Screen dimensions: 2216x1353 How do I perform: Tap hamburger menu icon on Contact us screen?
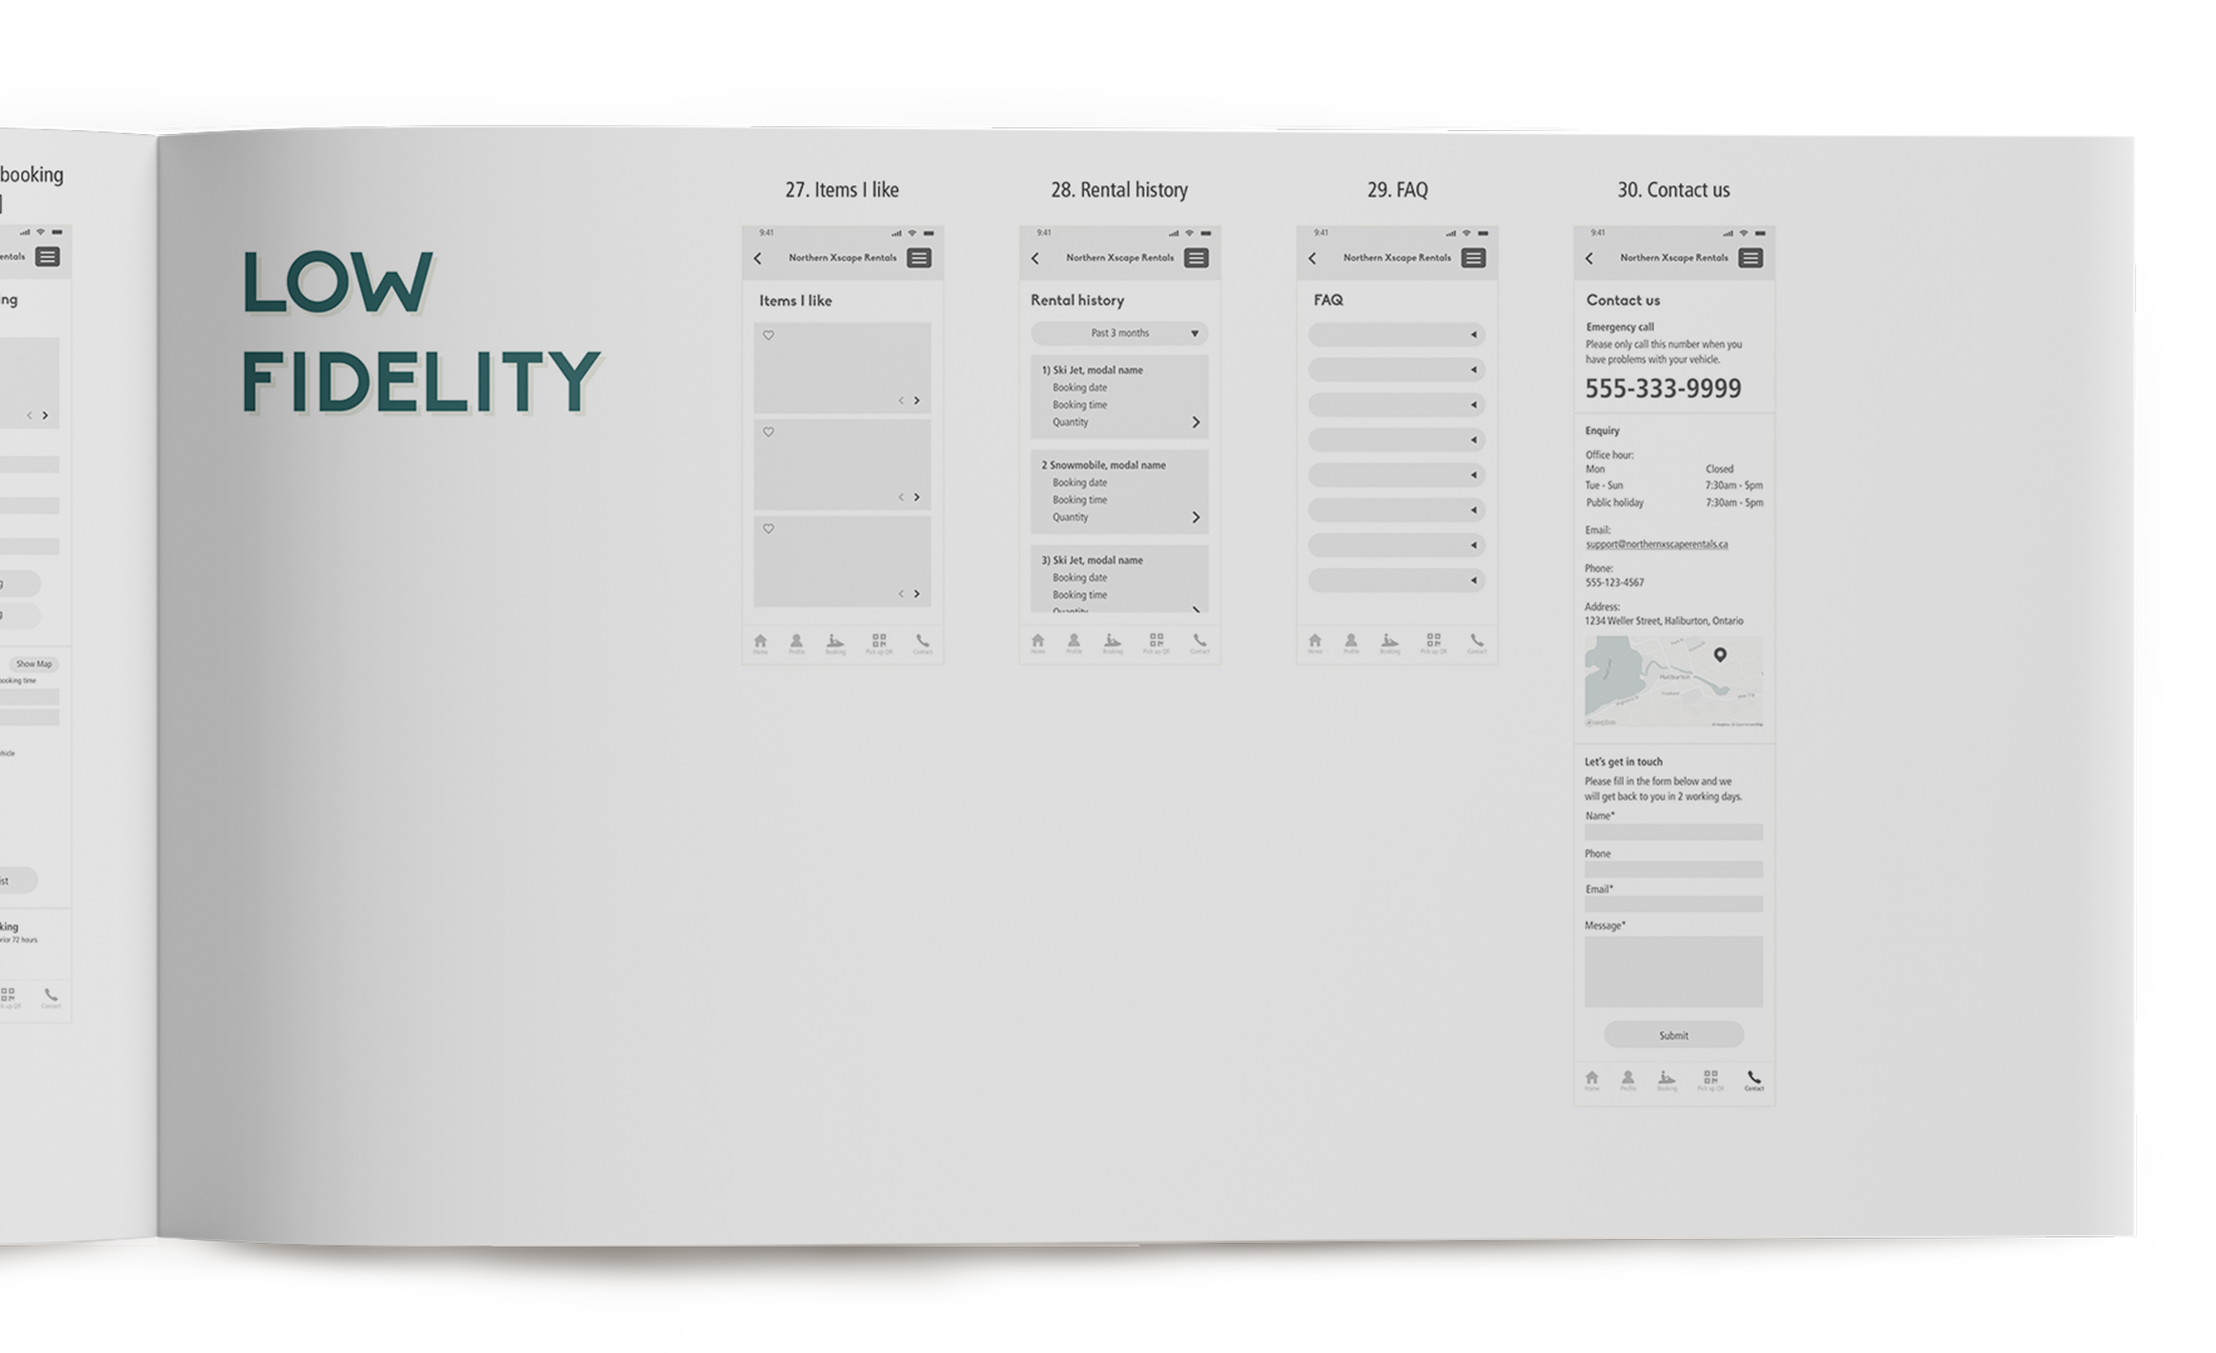(x=1749, y=258)
